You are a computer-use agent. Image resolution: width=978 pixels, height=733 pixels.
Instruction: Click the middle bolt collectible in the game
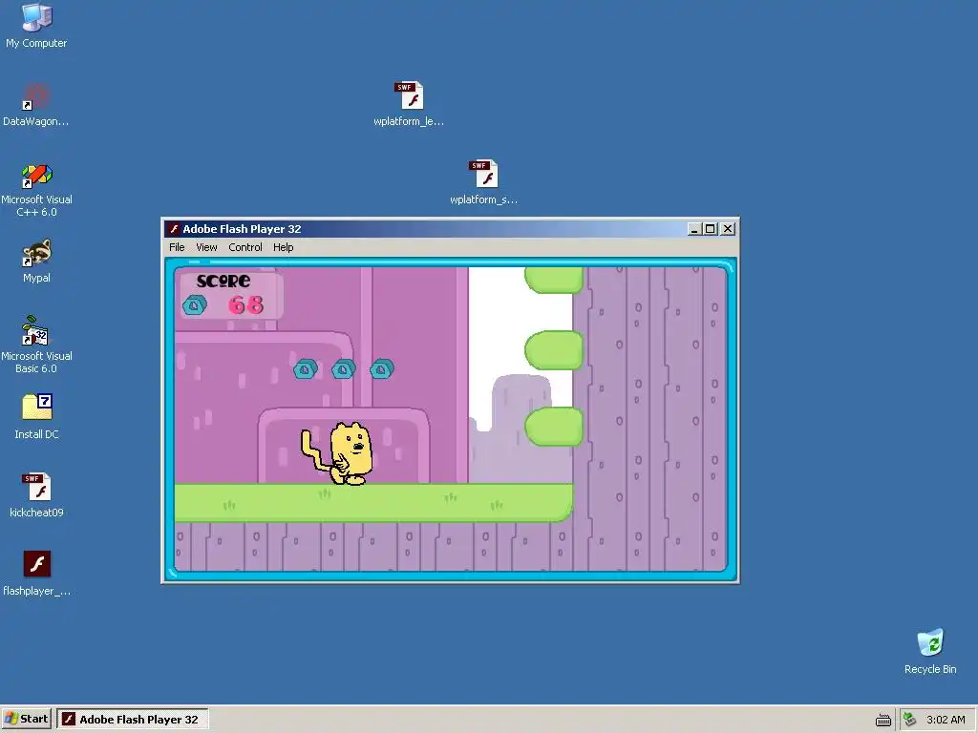pyautogui.click(x=344, y=369)
